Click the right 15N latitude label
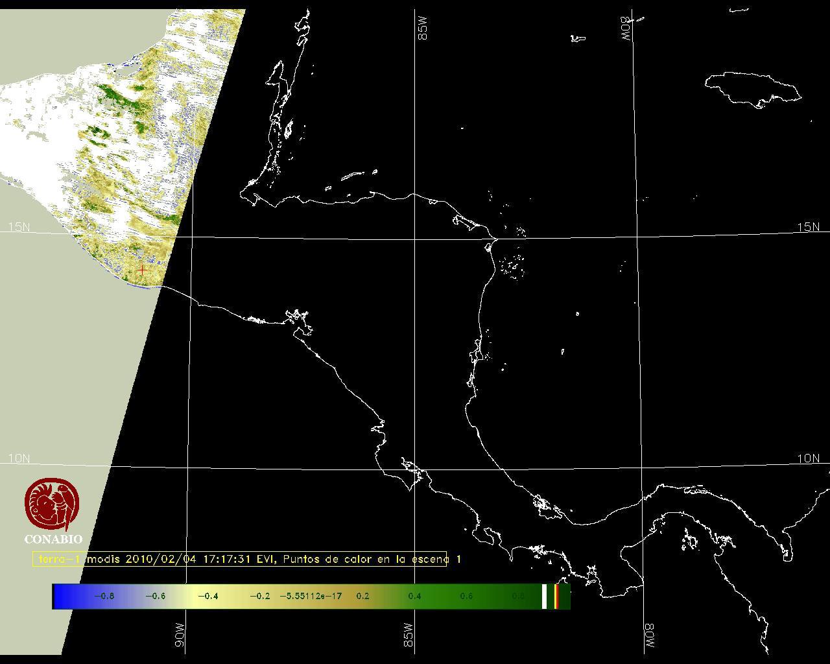Image resolution: width=830 pixels, height=664 pixels. coord(808,227)
